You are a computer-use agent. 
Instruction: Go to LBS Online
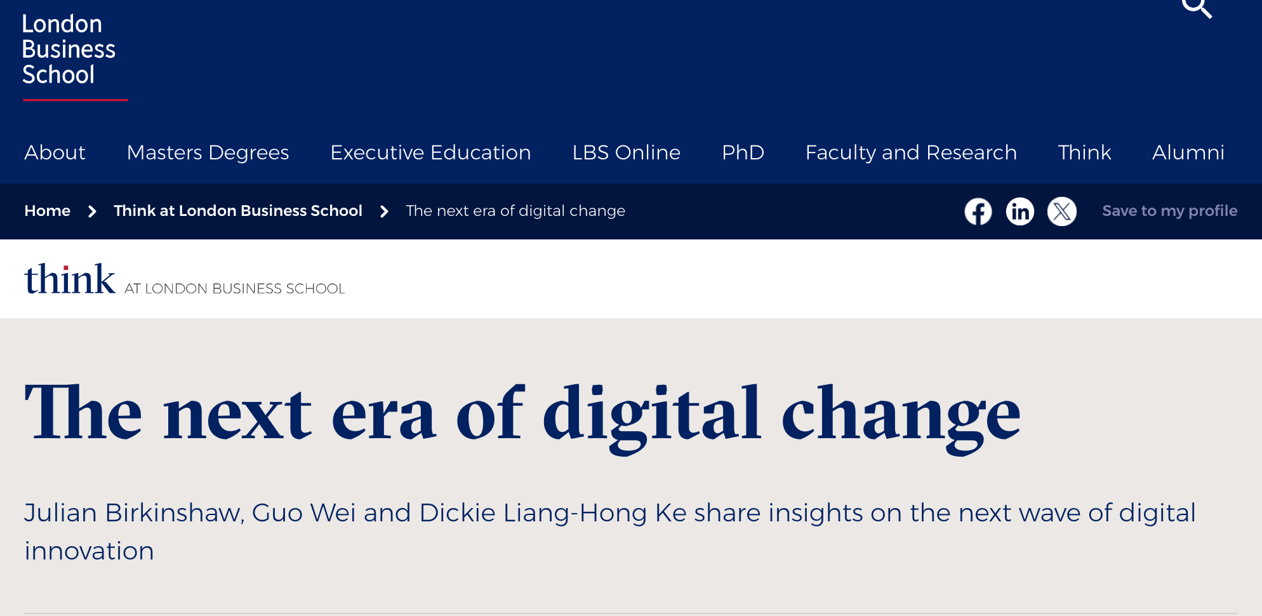coord(627,152)
